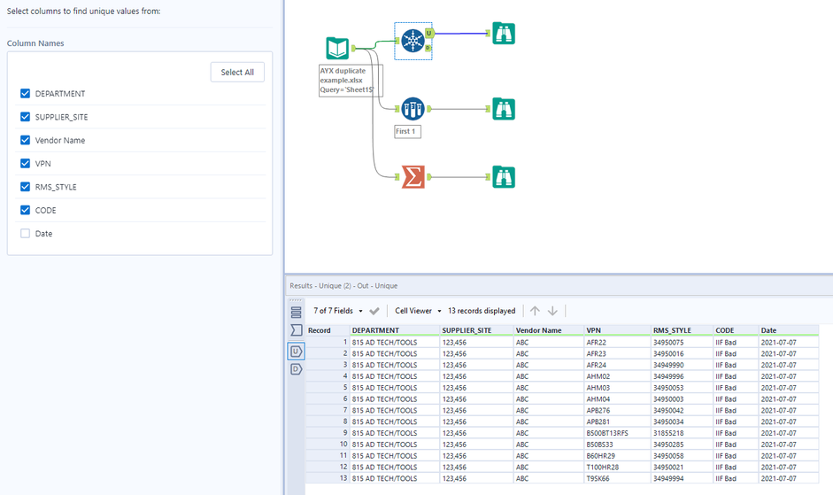
Task: Uncheck the Vendor Name column checkbox
Action: (25, 141)
